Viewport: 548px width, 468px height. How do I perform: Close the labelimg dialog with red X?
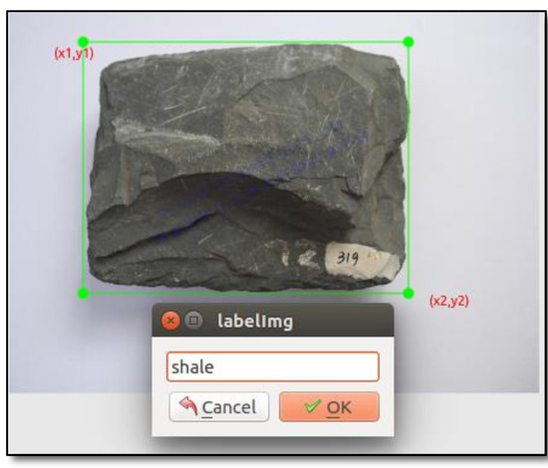click(170, 321)
